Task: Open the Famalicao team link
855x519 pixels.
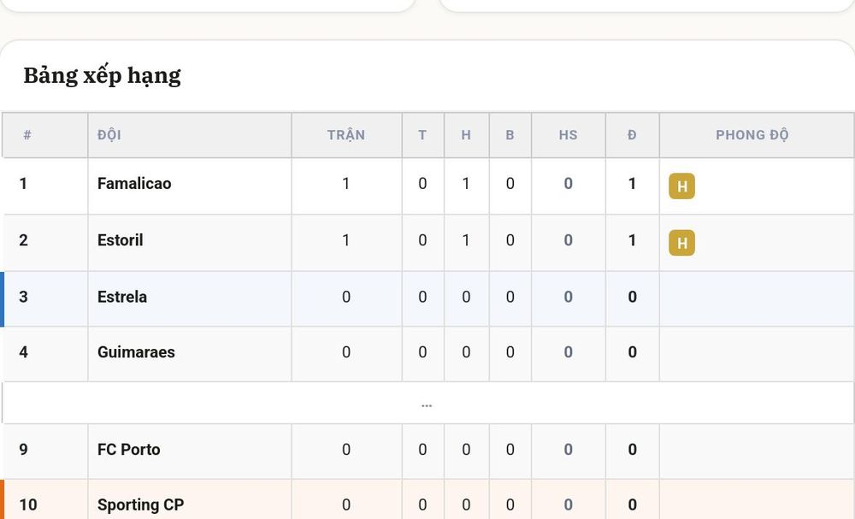Action: click(x=134, y=183)
